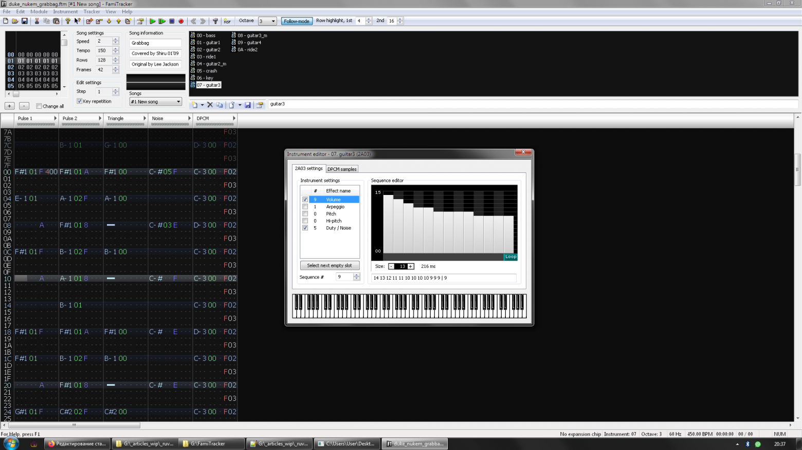Image resolution: width=802 pixels, height=450 pixels.
Task: Click the Record icon in the toolbar
Action: tap(181, 21)
